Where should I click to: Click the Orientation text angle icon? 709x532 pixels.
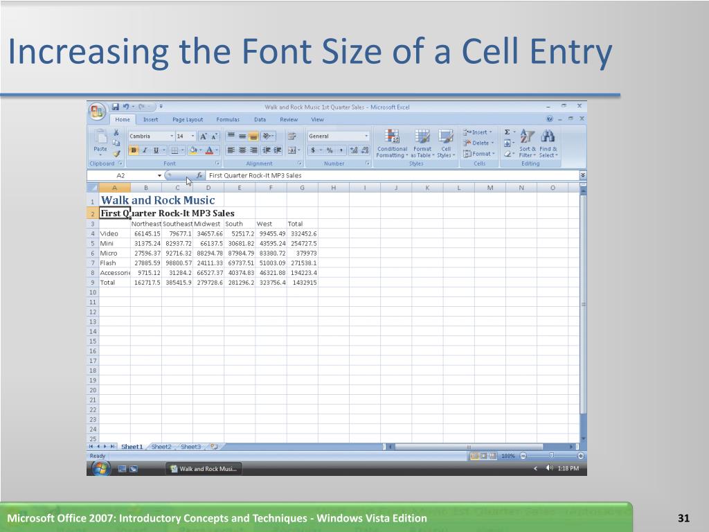[x=267, y=136]
